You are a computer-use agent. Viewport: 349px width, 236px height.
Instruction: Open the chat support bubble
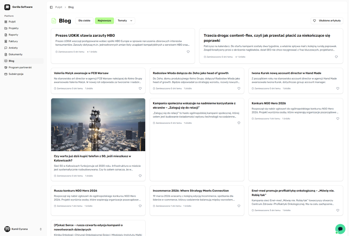pyautogui.click(x=340, y=229)
